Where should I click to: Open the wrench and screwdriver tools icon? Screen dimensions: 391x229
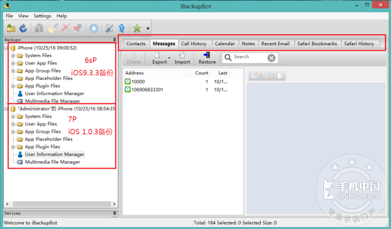[x=109, y=28]
